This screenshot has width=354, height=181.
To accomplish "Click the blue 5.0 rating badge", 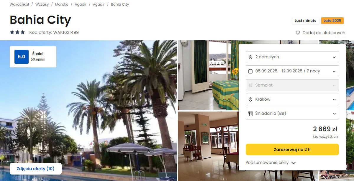I will click(22, 57).
